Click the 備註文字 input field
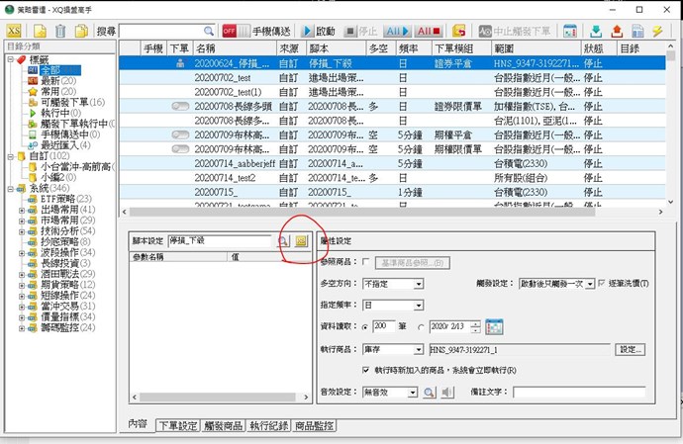Viewport: 683px width, 444px height. pyautogui.click(x=580, y=393)
